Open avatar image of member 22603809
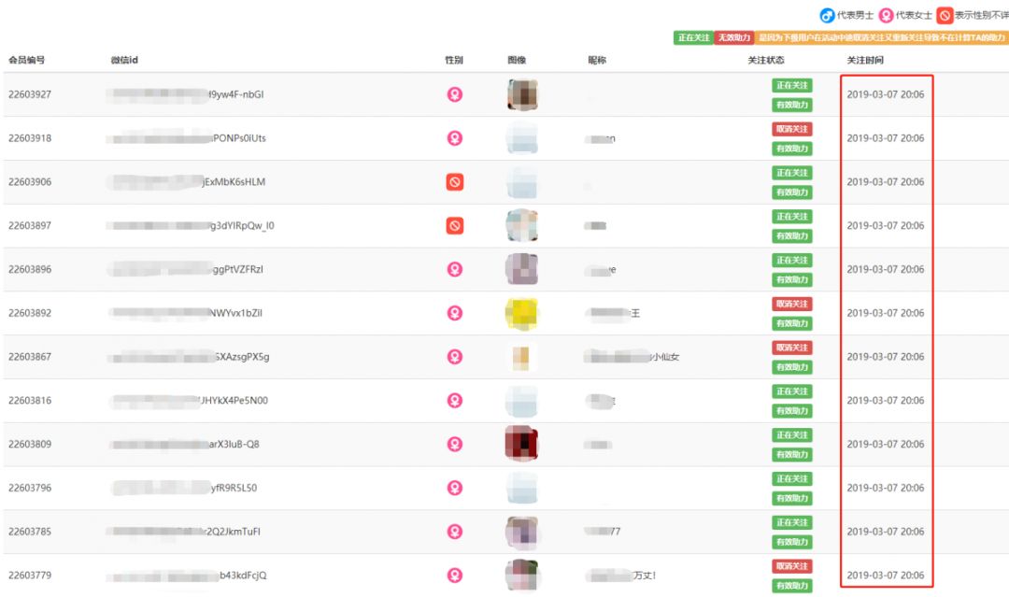This screenshot has width=1009, height=597. pos(521,444)
